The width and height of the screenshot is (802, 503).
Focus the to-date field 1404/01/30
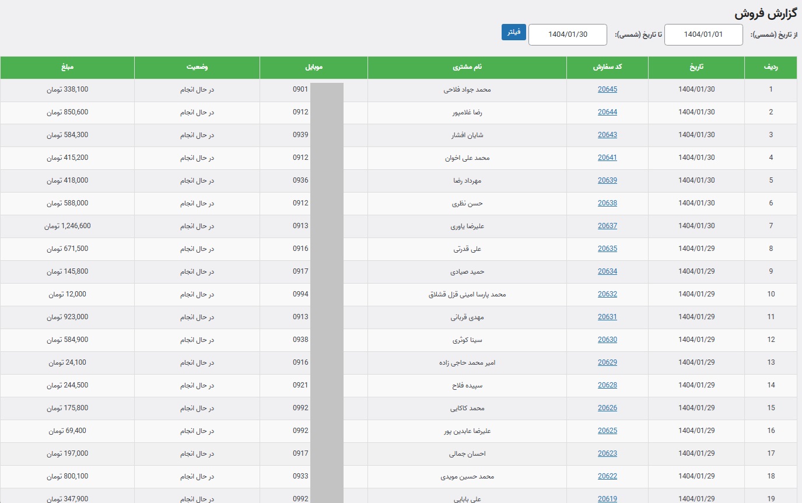[568, 34]
